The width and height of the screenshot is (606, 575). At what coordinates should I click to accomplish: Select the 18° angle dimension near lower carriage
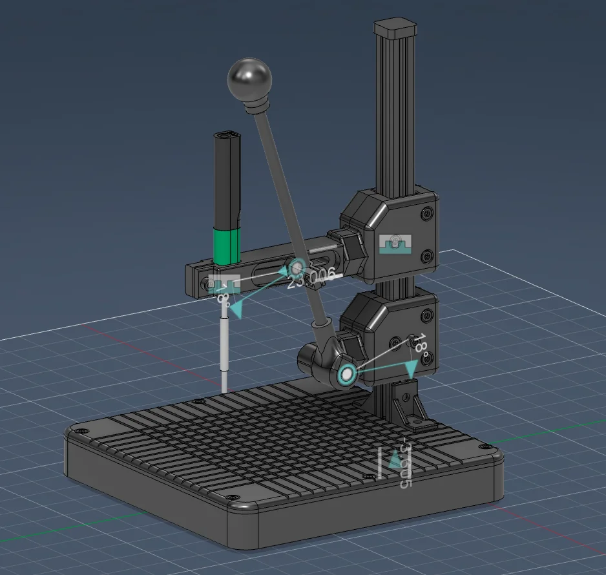pyautogui.click(x=422, y=344)
